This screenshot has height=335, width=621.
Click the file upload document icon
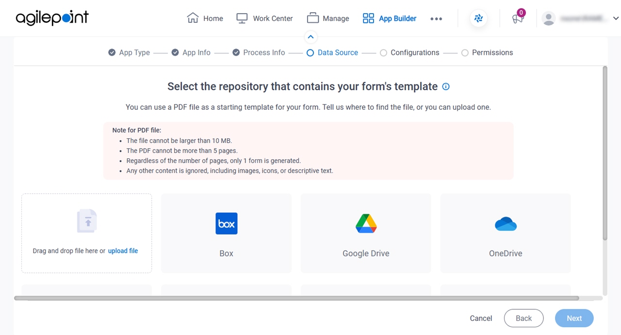tap(87, 221)
